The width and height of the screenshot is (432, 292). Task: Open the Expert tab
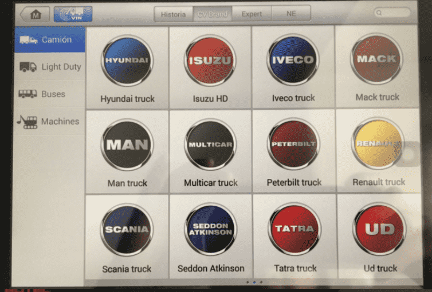[x=252, y=14]
